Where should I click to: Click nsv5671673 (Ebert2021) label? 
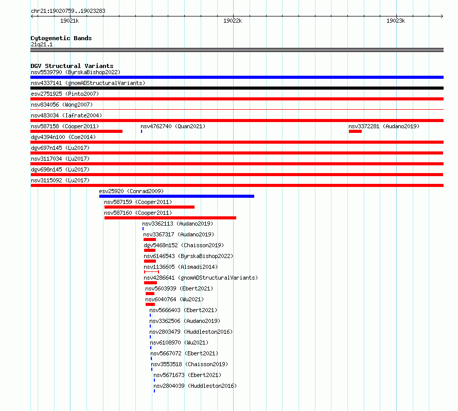click(187, 375)
